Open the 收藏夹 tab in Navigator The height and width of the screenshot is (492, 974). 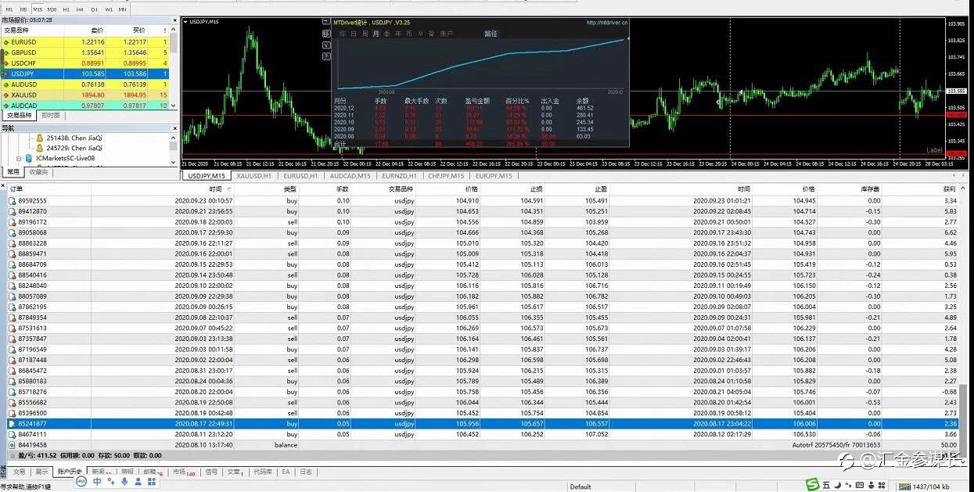pos(38,172)
